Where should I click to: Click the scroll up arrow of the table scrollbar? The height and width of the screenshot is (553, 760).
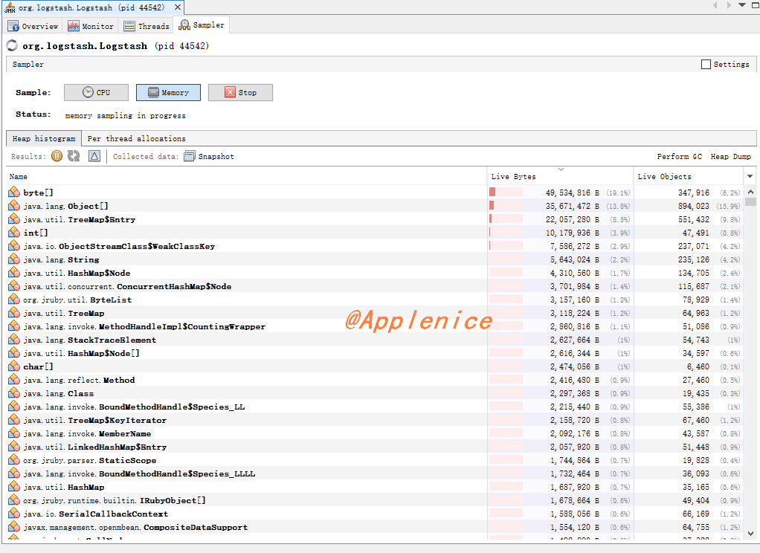pyautogui.click(x=750, y=192)
